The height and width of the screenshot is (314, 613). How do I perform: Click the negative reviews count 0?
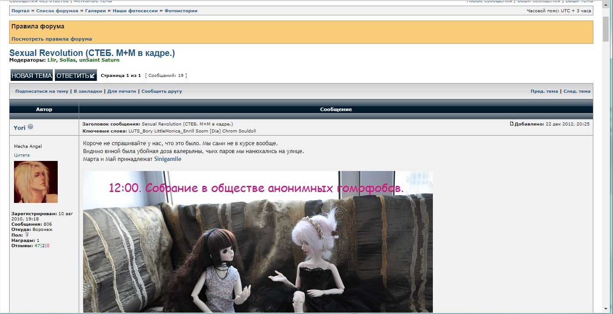tap(48, 246)
